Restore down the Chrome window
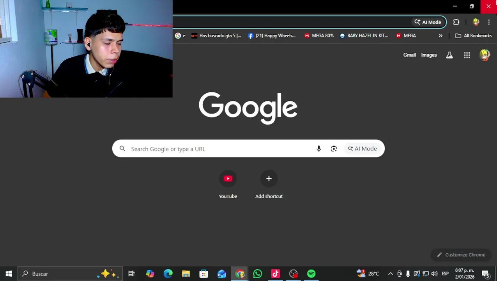Viewport: 497px width, 281px height. click(472, 6)
